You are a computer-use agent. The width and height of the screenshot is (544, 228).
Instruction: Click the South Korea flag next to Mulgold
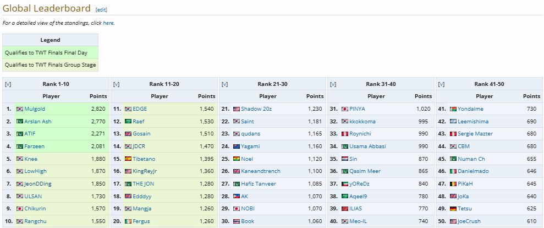pyautogui.click(x=20, y=109)
